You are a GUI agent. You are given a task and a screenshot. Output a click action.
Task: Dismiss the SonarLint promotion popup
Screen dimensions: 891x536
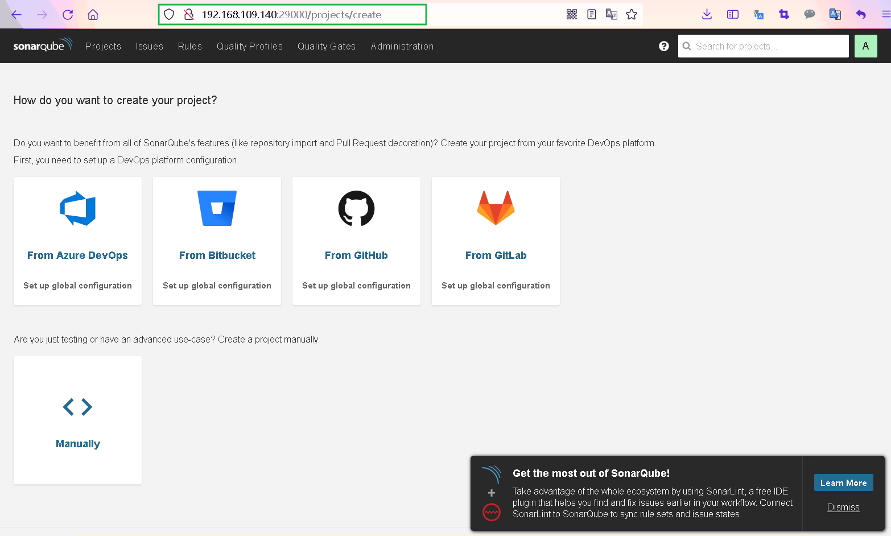pyautogui.click(x=843, y=507)
